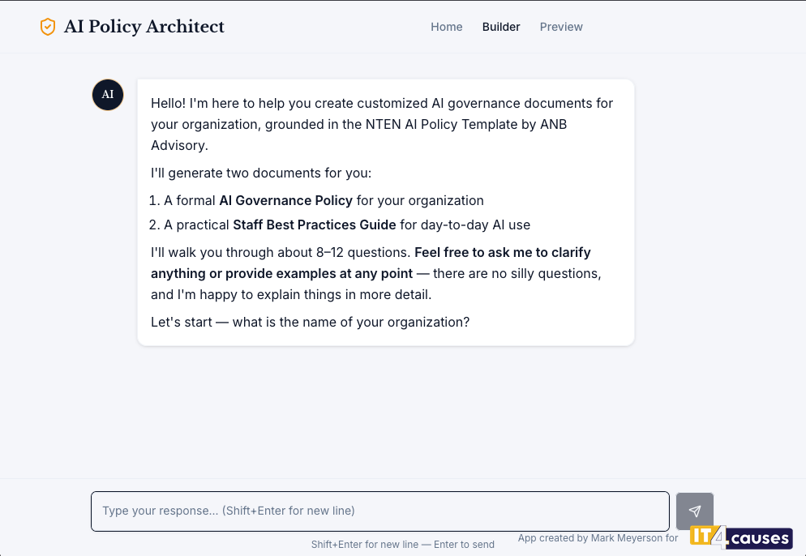
Task: Send the message with paper plane button
Action: pos(694,511)
